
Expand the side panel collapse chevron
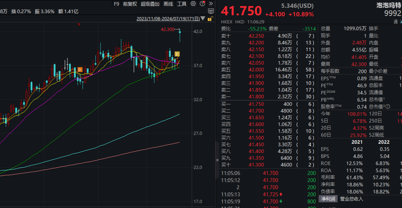click(x=217, y=160)
